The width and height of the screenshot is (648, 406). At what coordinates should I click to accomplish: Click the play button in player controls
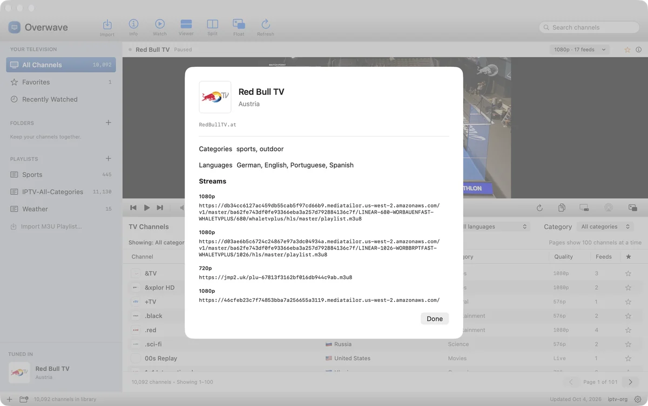147,208
